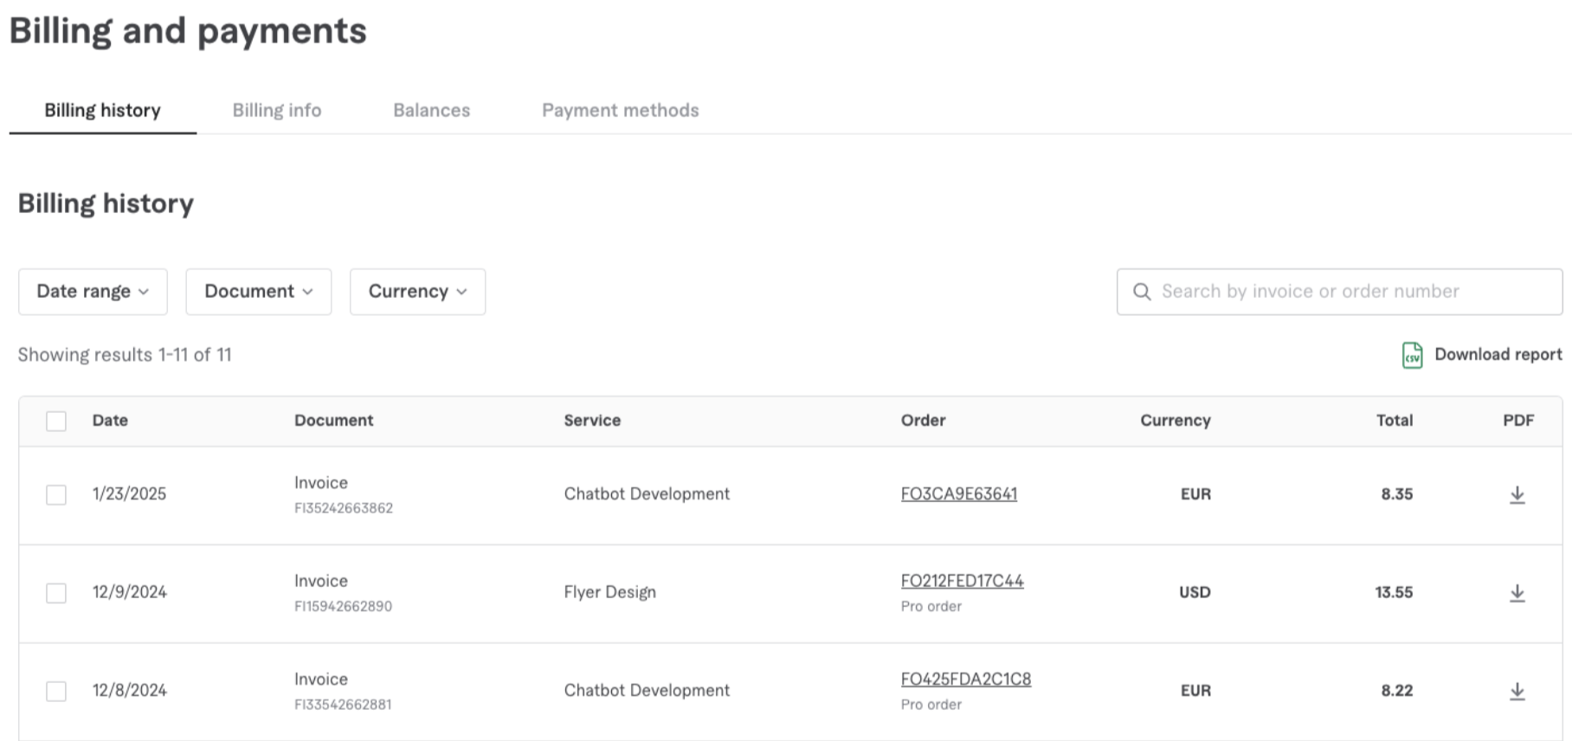
Task: Open the Currency filter dropdown
Action: (x=417, y=292)
